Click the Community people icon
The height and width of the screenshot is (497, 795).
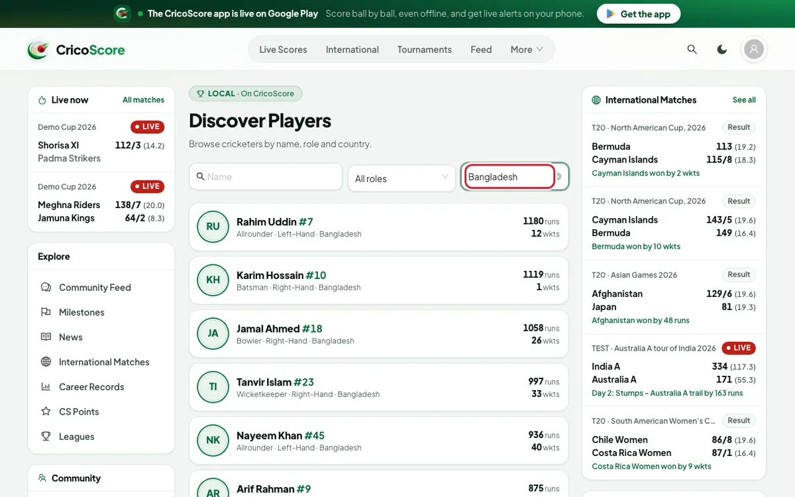[x=42, y=478]
